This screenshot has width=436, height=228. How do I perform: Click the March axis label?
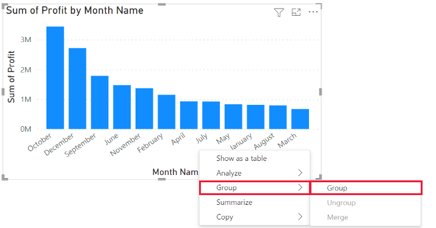pyautogui.click(x=287, y=141)
